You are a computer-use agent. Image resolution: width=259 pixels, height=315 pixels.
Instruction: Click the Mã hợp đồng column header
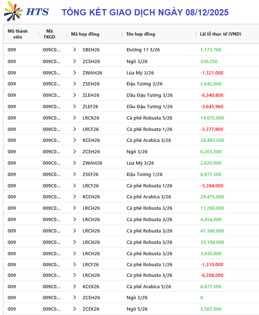(x=85, y=34)
